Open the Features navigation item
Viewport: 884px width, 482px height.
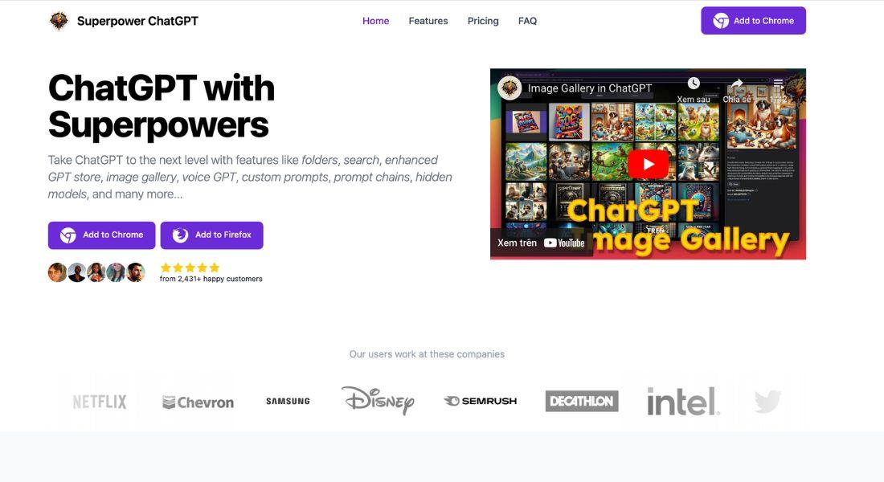pyautogui.click(x=428, y=21)
